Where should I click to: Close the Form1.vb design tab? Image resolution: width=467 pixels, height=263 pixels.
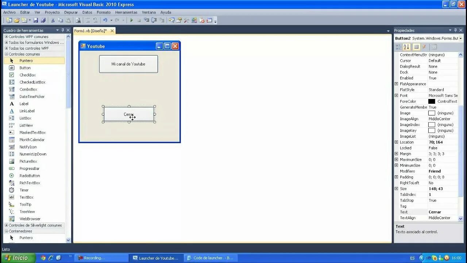[x=112, y=31]
